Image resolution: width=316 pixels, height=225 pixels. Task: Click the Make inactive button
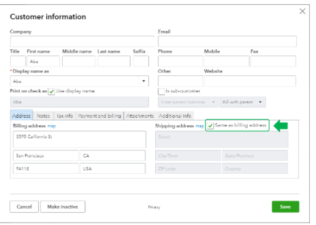click(x=63, y=207)
